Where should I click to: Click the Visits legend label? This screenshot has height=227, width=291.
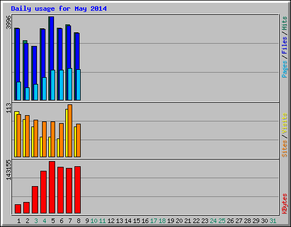(x=284, y=123)
